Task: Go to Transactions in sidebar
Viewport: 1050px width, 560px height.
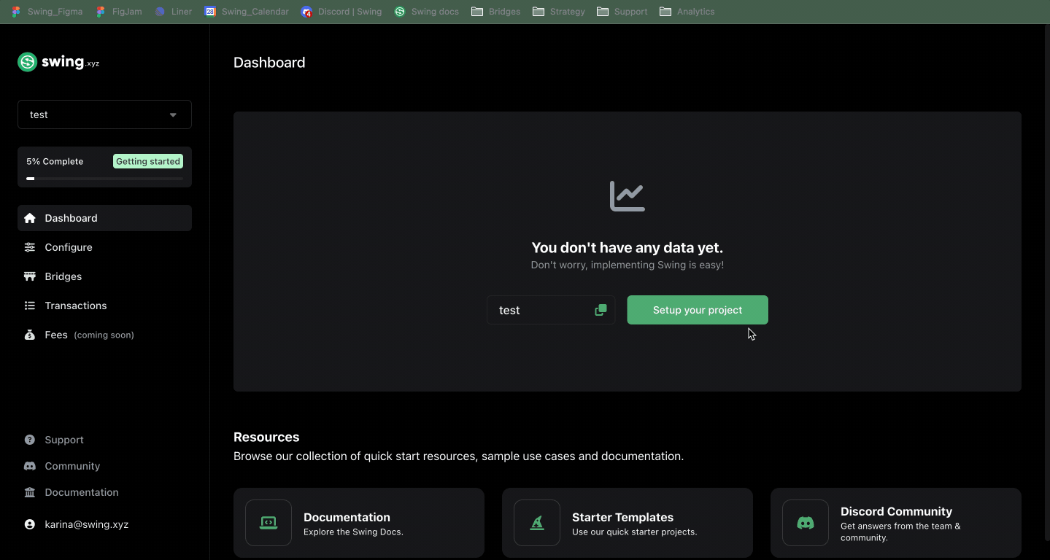Action: coord(75,306)
